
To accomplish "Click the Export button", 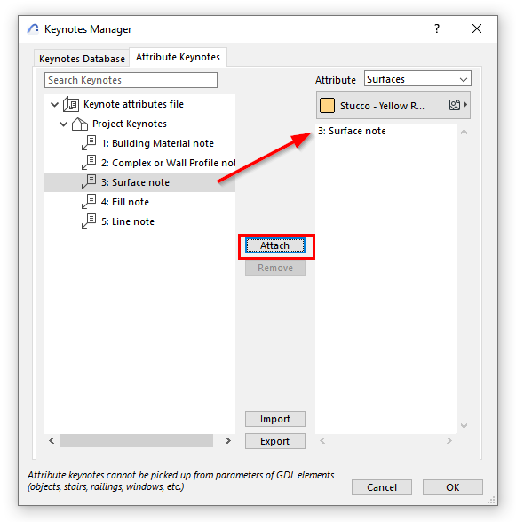I will 275,441.
